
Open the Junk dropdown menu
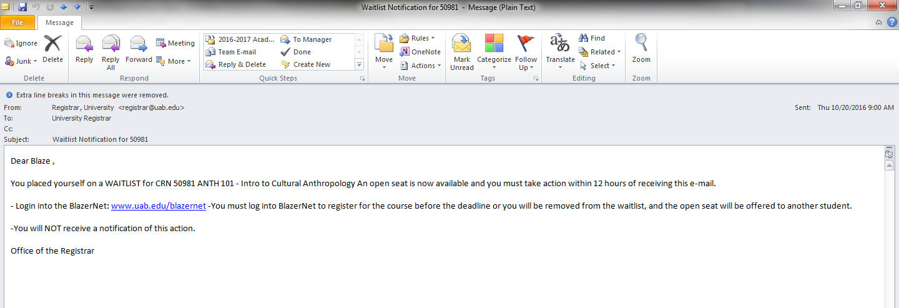(x=22, y=61)
